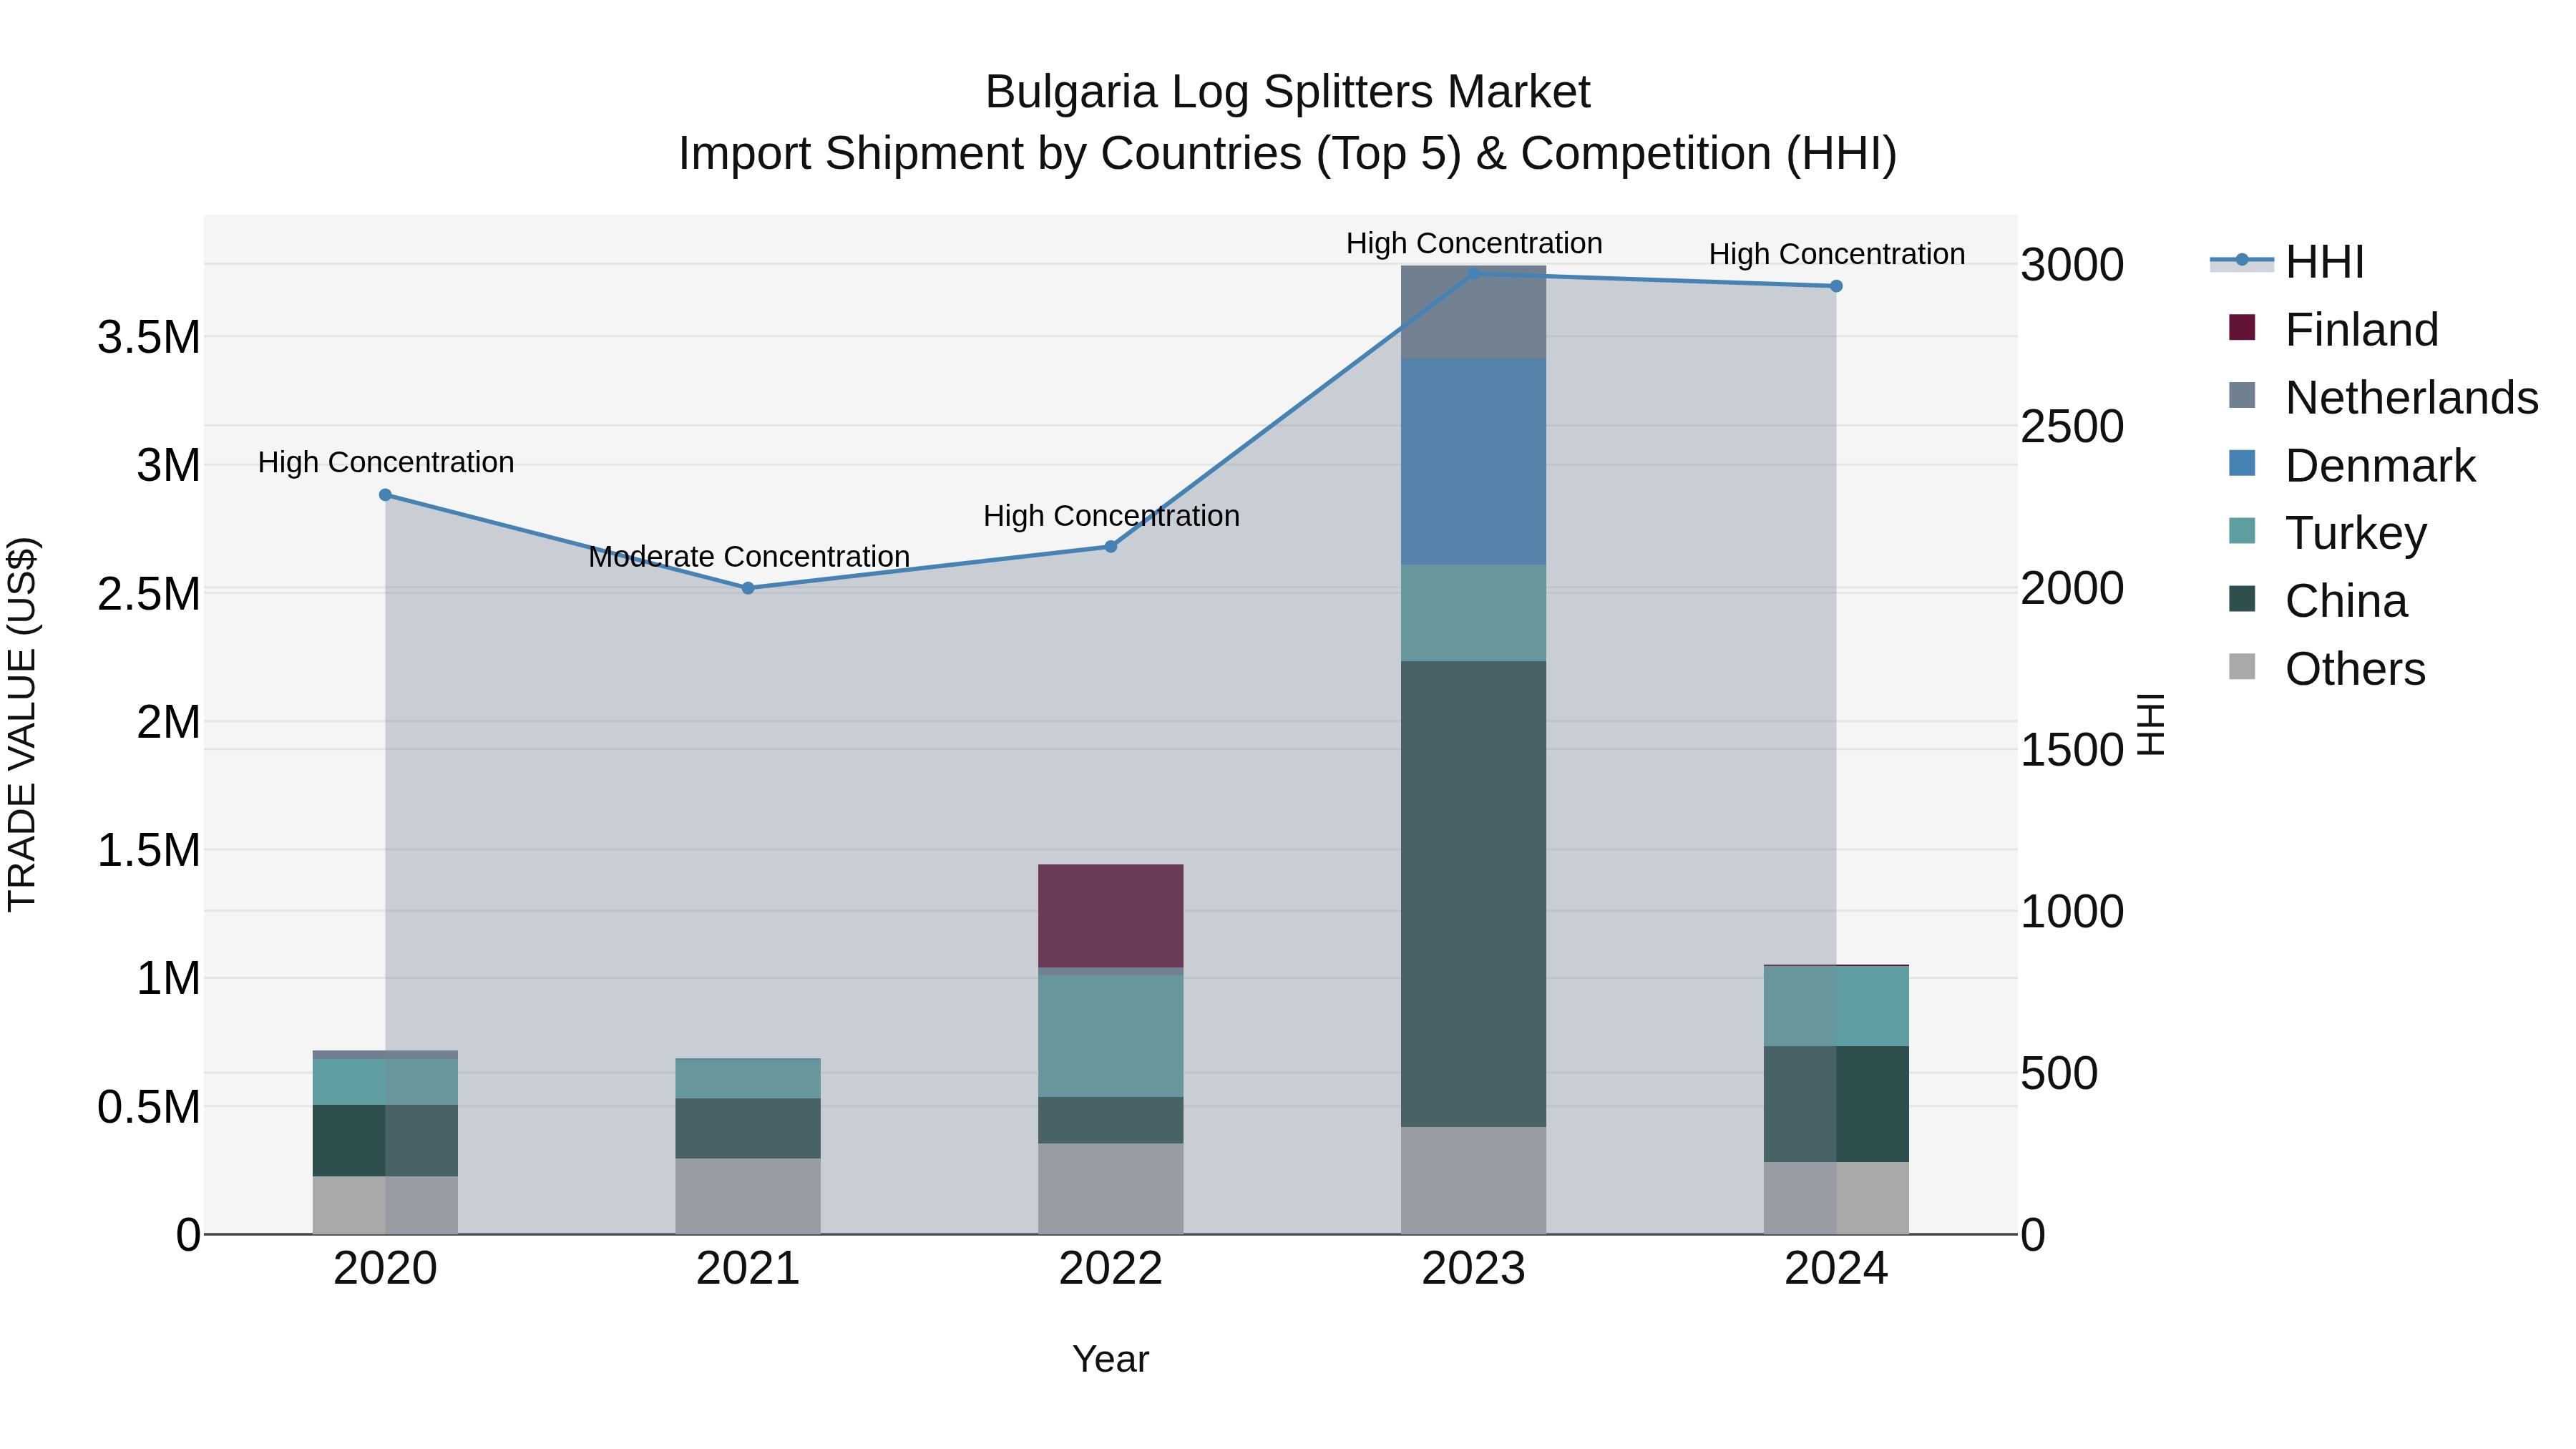The width and height of the screenshot is (2576, 1449).
Task: Click the Others bar segment in 2023
Action: click(x=1473, y=1181)
